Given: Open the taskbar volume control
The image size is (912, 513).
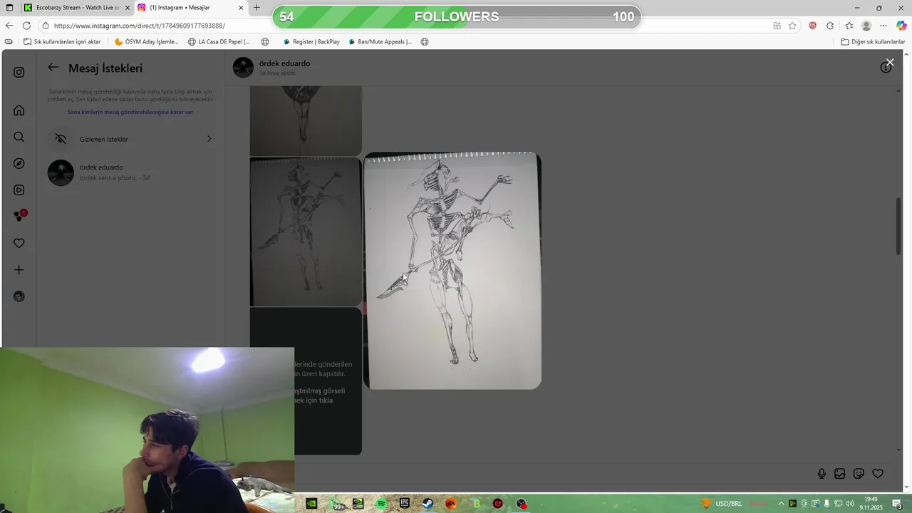Looking at the screenshot, I should point(849,504).
